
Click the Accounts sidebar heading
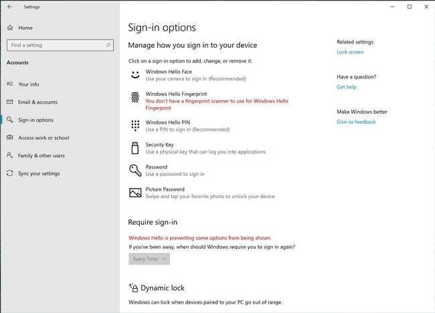[17, 62]
